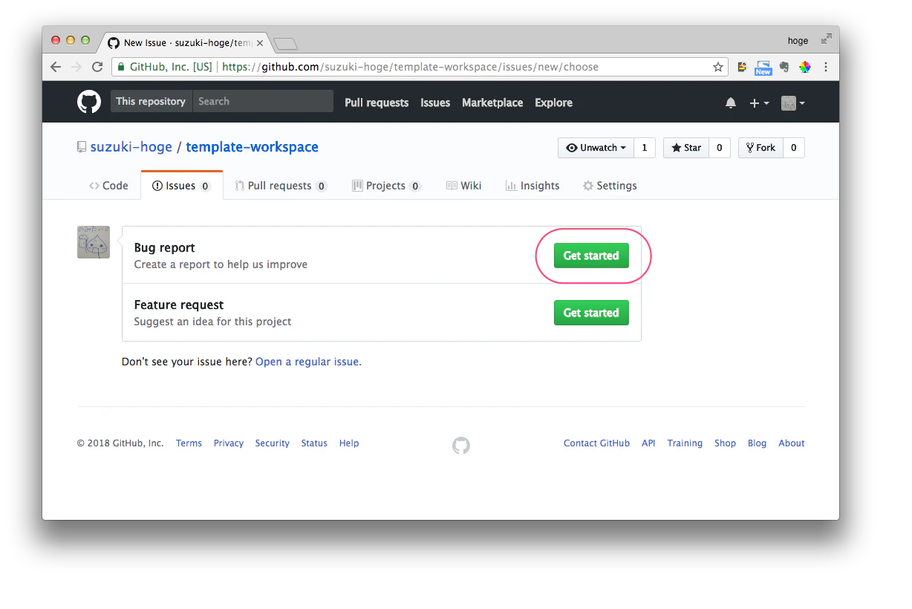This screenshot has width=912, height=609.
Task: Click the forks count next to Fork
Action: [794, 148]
